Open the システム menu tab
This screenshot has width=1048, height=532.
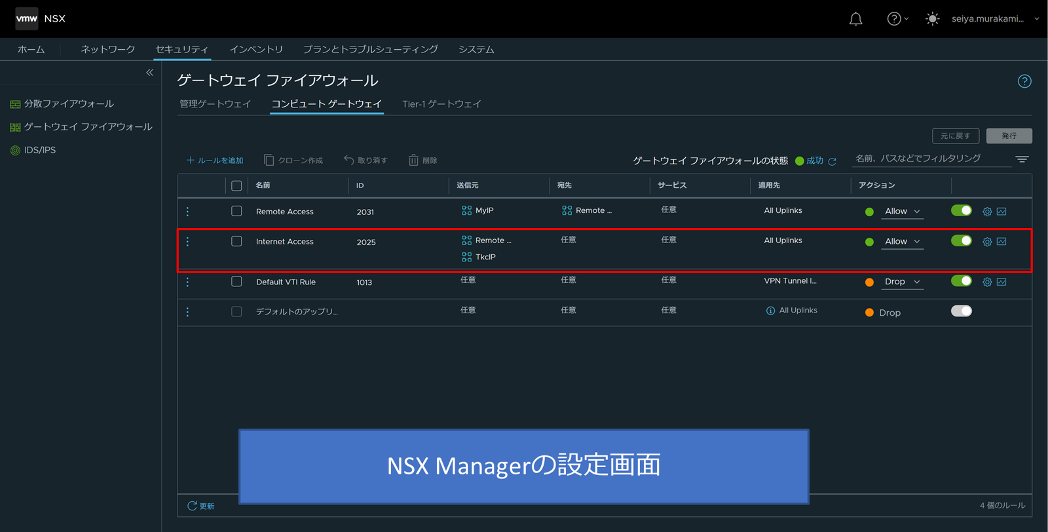476,50
